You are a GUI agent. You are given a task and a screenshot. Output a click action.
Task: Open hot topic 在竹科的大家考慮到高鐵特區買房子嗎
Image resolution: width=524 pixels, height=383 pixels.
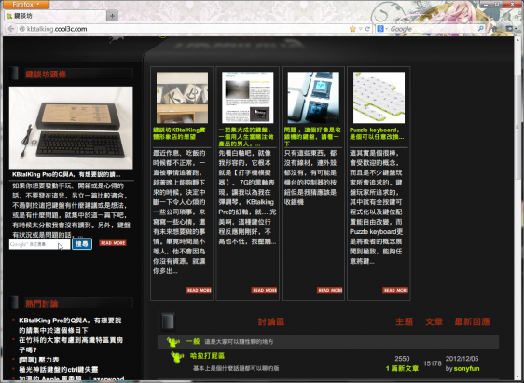(71, 345)
